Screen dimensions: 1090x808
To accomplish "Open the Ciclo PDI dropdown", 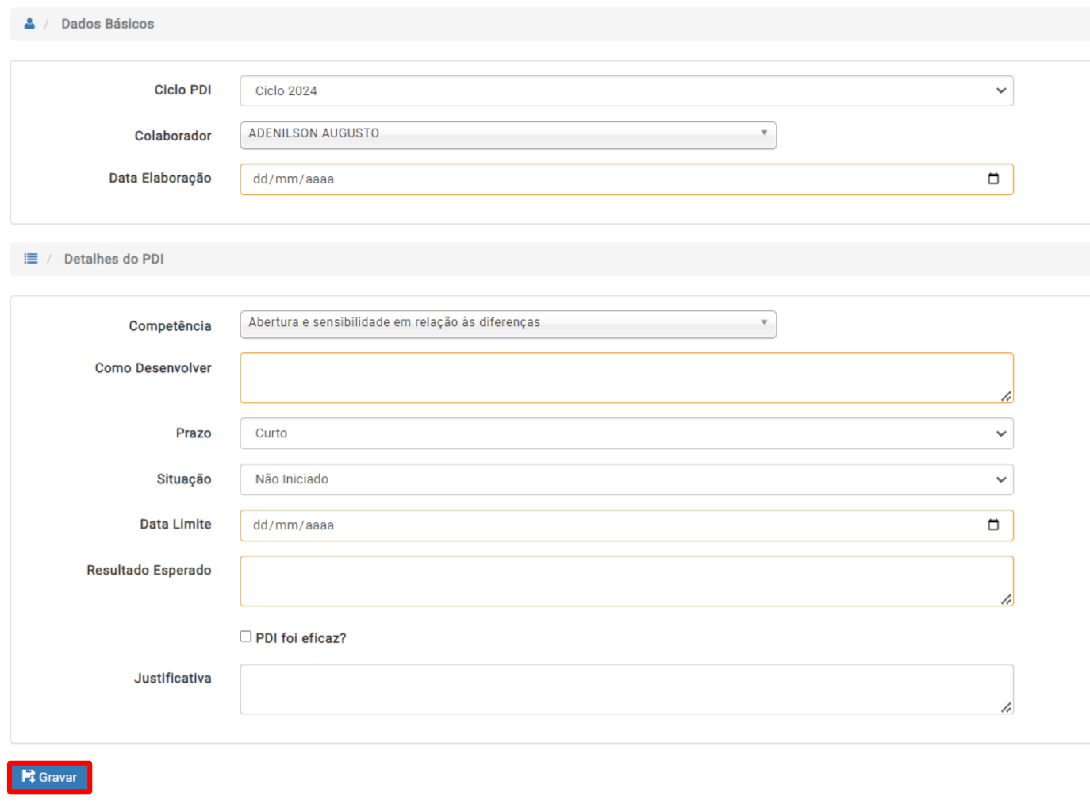I will (x=627, y=90).
